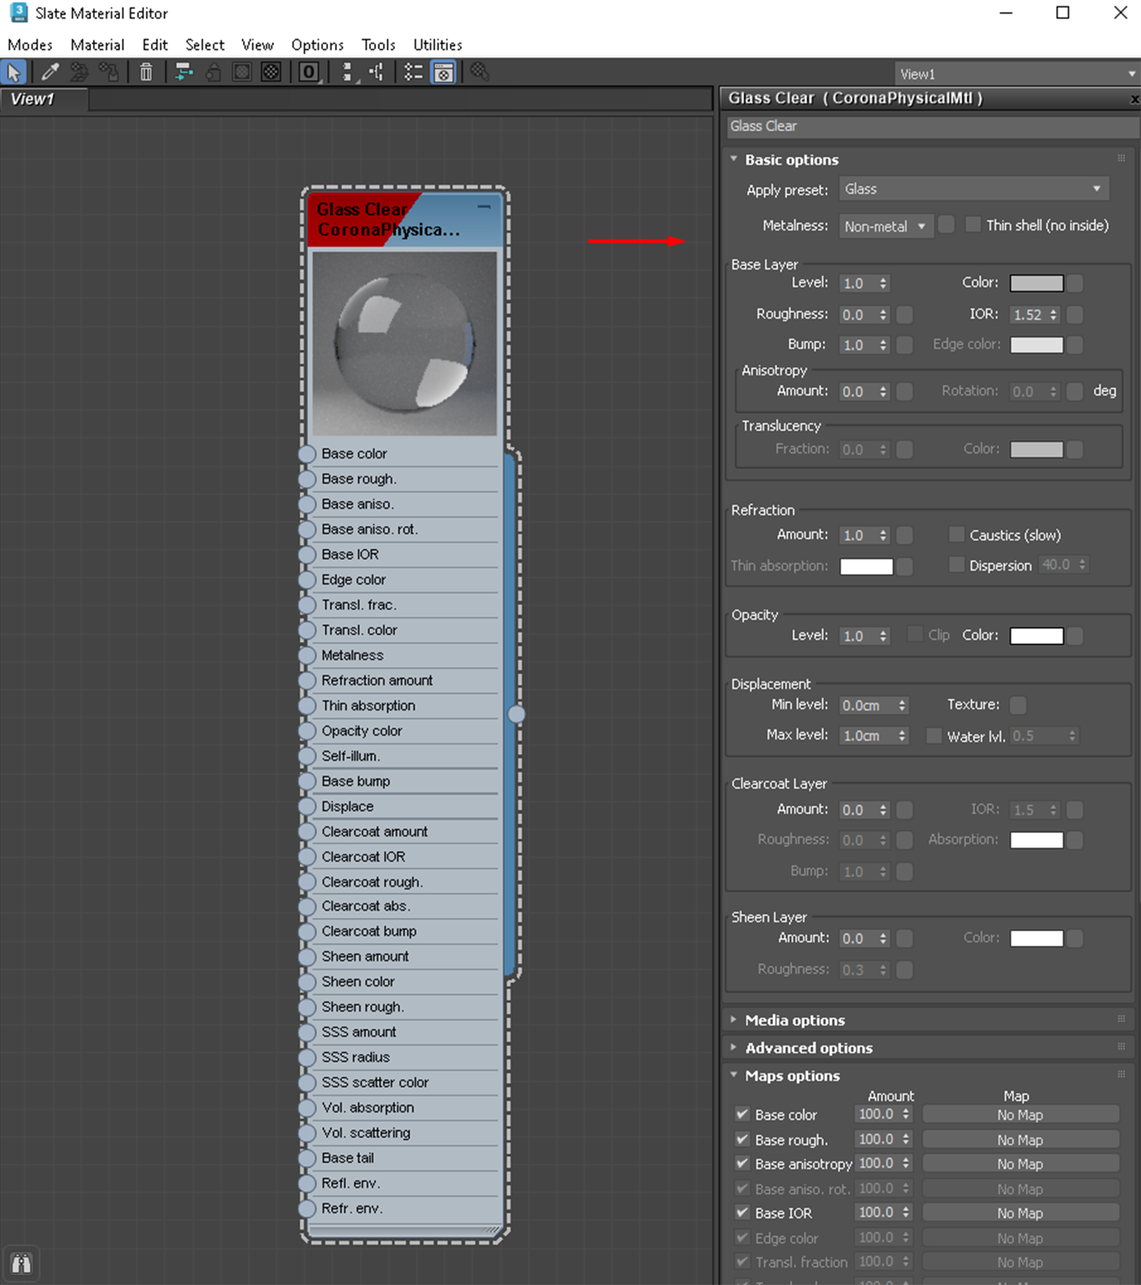
Task: Click No Map button for Base rough.
Action: 1020,1140
